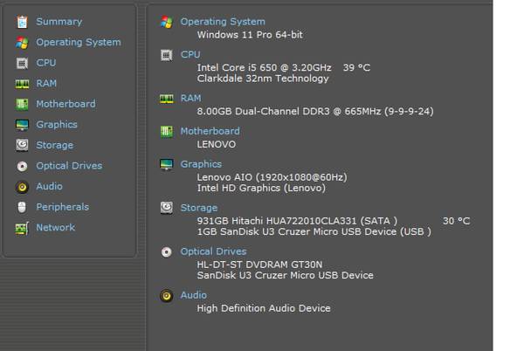Click the Network card icon in sidebar
This screenshot has width=524, height=351.
pyautogui.click(x=22, y=228)
